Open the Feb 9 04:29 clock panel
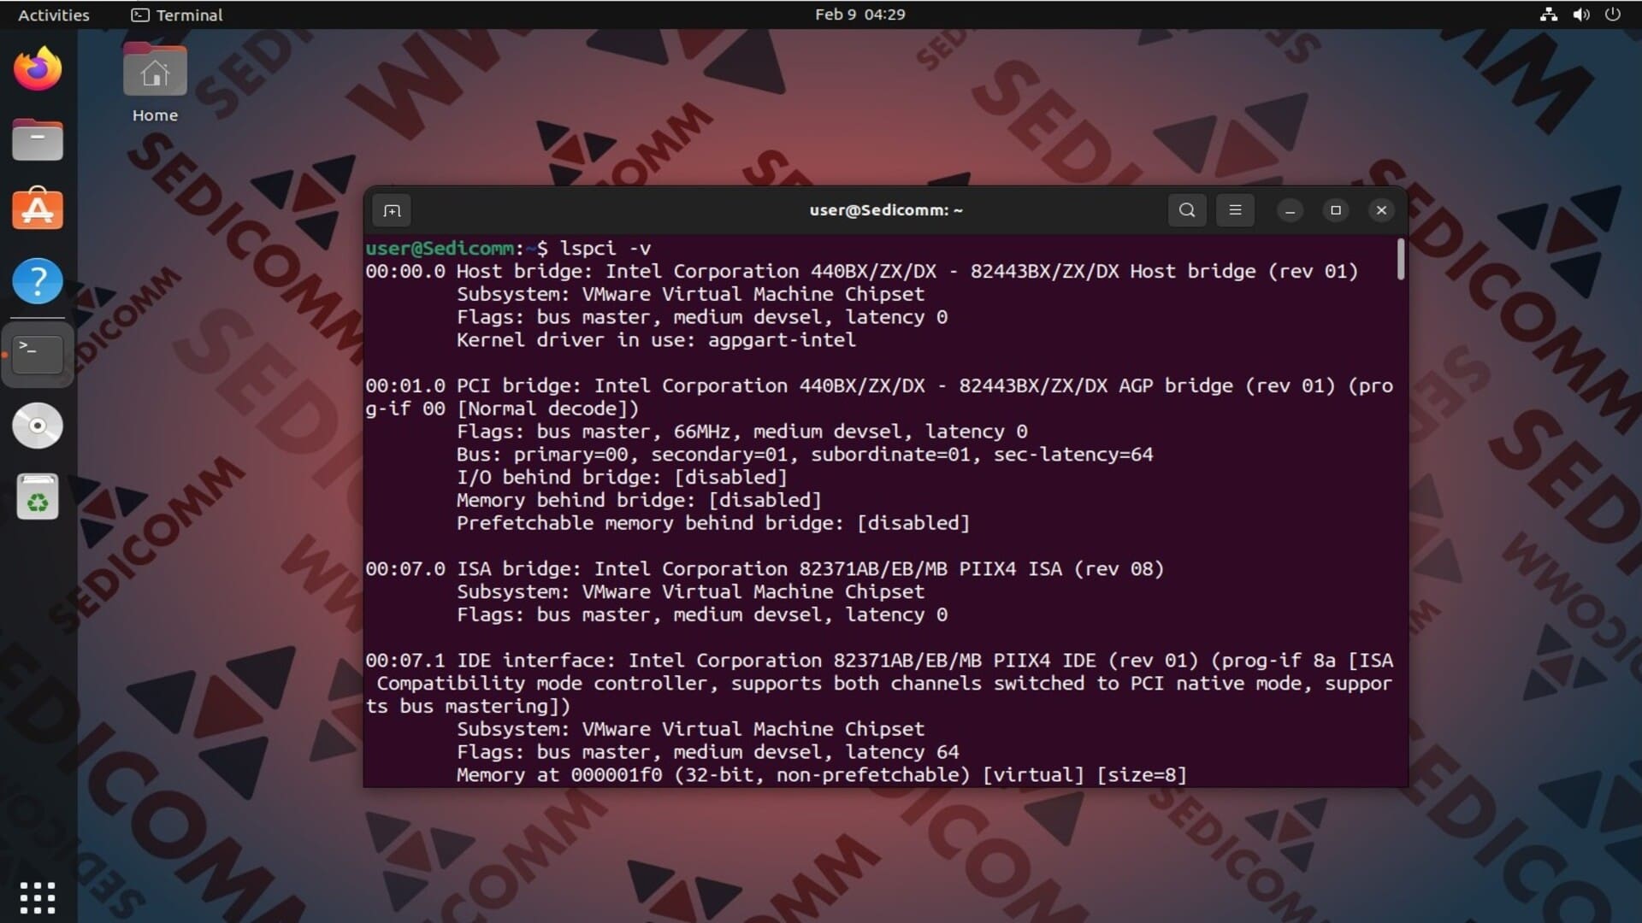 859,15
